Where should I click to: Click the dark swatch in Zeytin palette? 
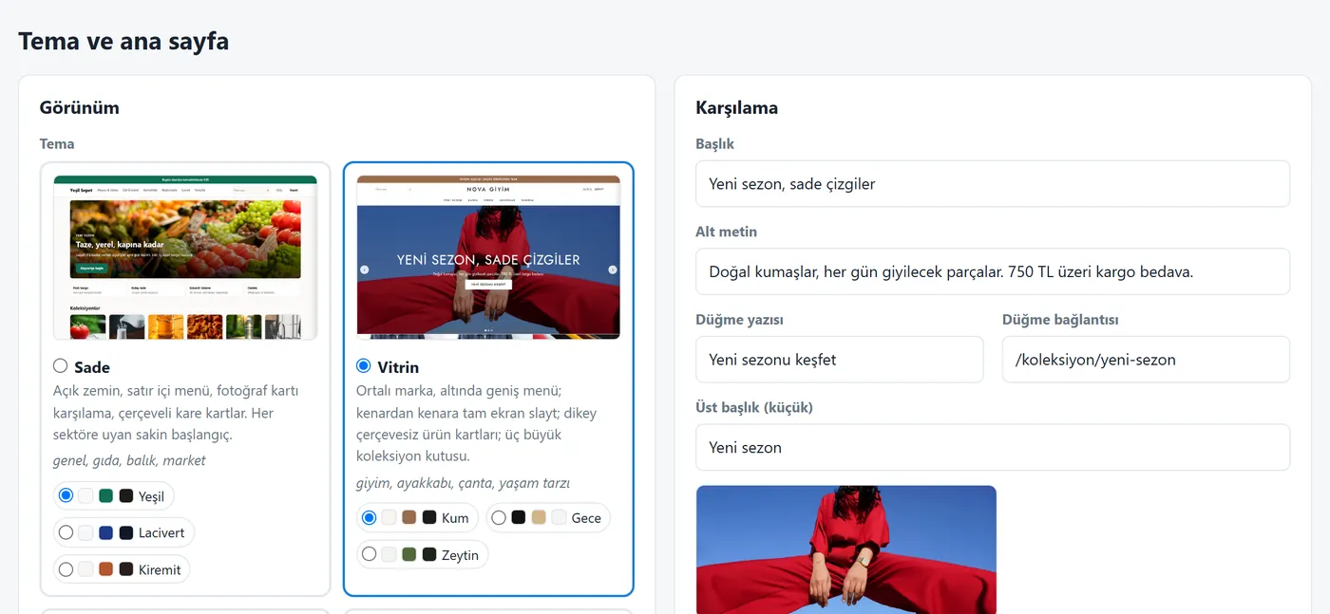(x=429, y=554)
